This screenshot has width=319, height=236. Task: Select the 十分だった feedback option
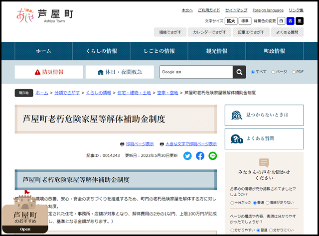coord(232,203)
